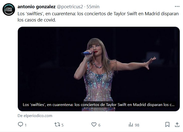183x132 pixels.
Task: Click the like count showing 6
Action: 99,125
